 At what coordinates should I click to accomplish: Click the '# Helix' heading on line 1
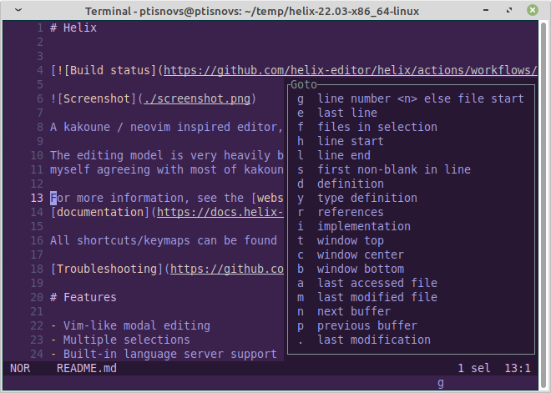coord(73,28)
